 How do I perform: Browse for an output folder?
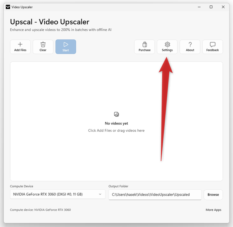click(x=213, y=195)
